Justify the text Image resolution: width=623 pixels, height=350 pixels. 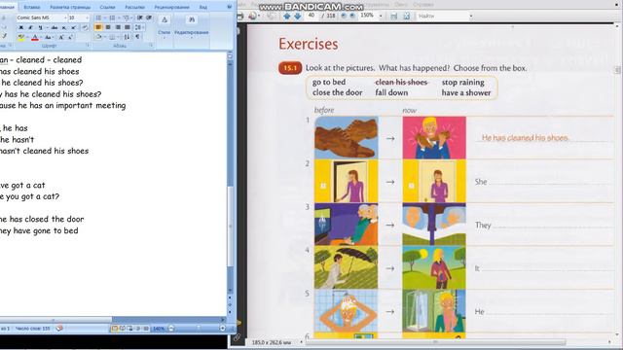pyautogui.click(x=128, y=27)
